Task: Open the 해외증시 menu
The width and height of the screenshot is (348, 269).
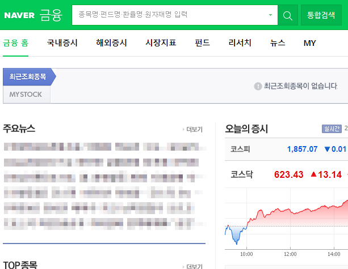Action: click(x=111, y=43)
